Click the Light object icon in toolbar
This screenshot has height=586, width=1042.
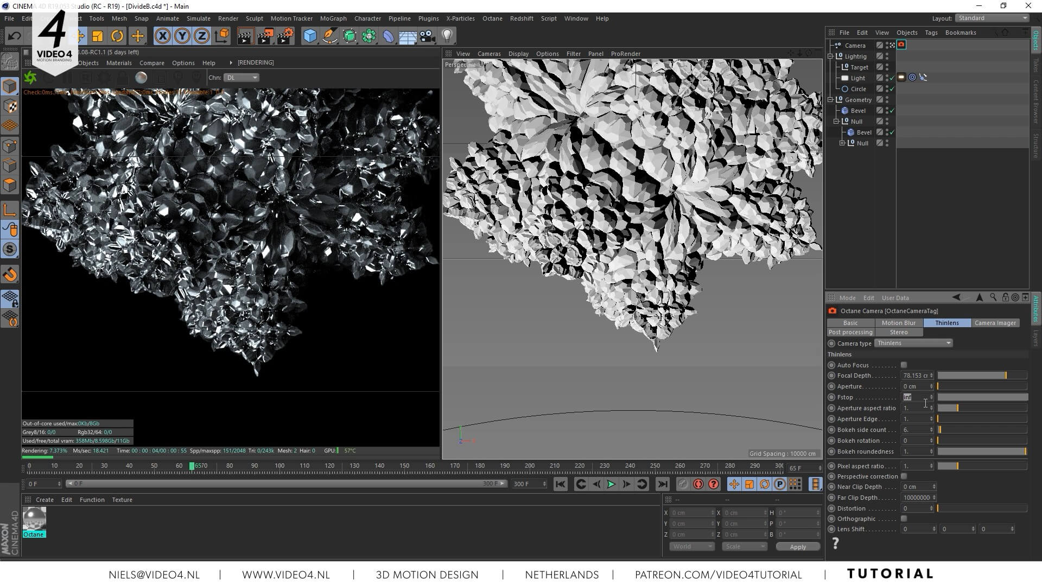[x=447, y=36]
